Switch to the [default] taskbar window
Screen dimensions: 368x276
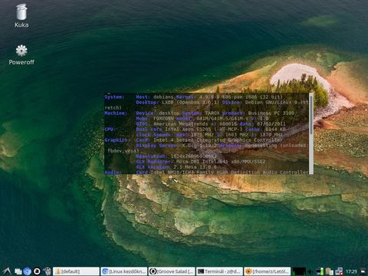[x=76, y=271]
